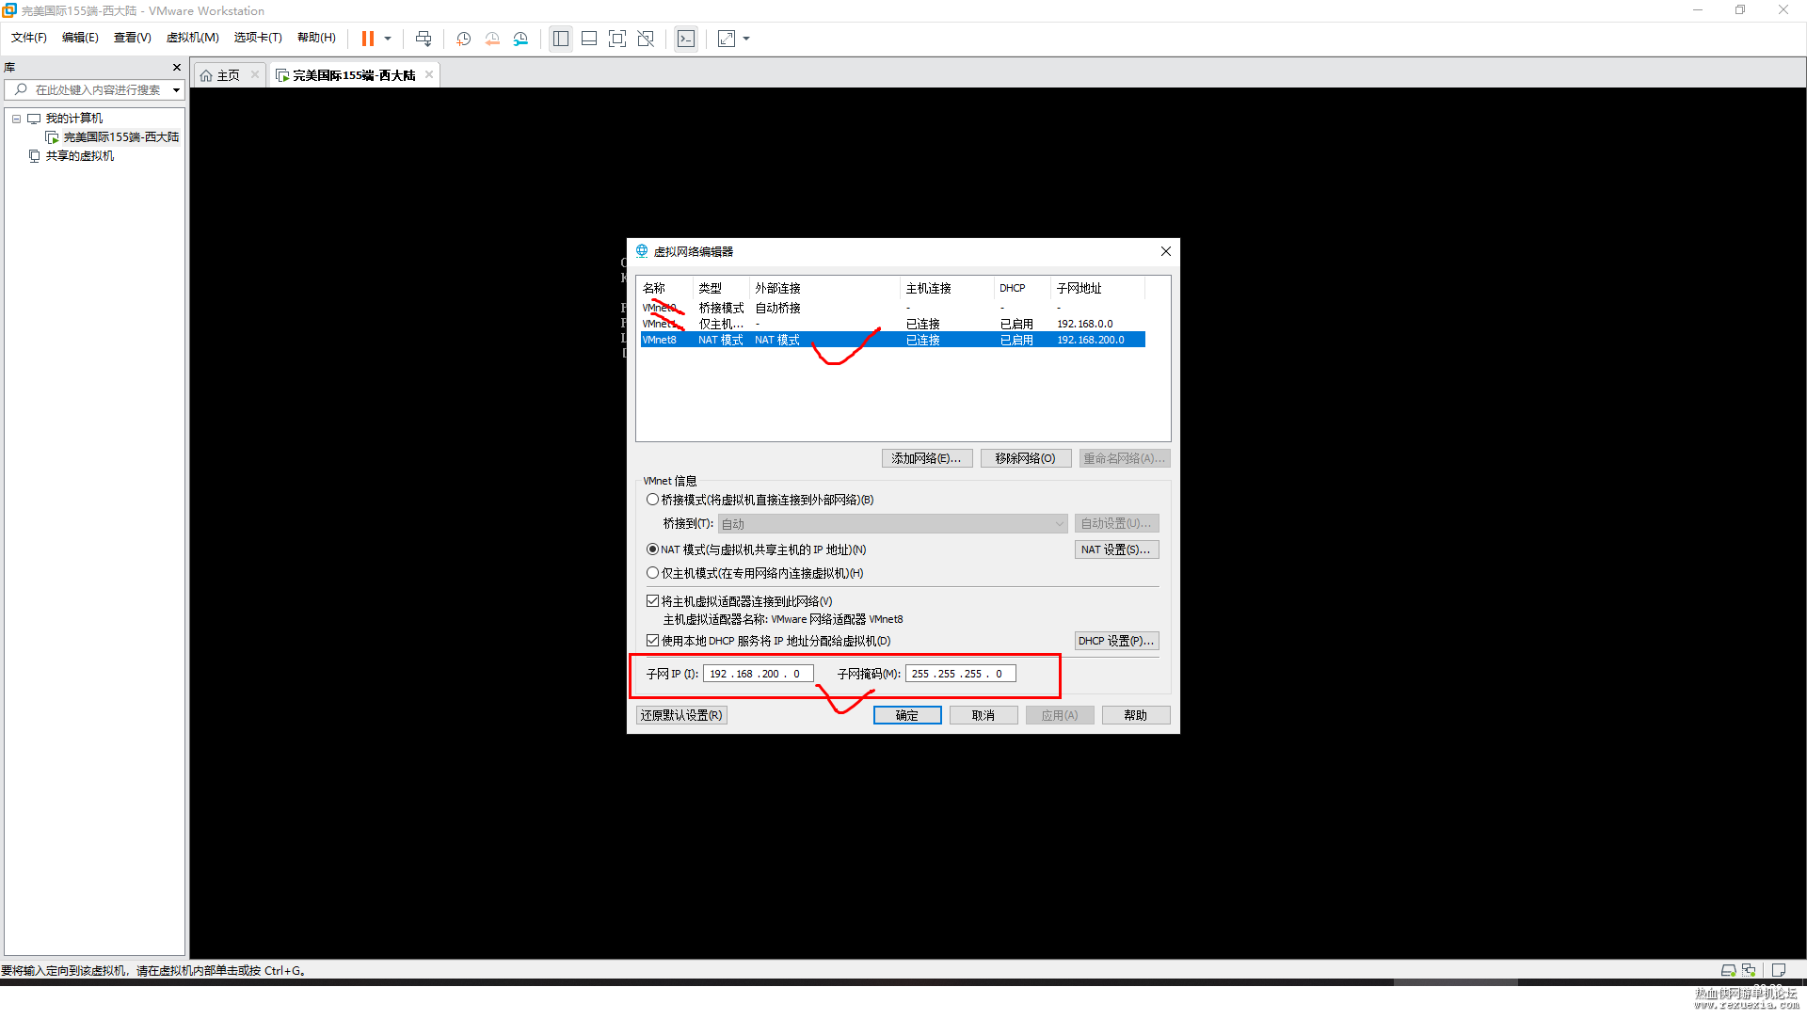
Task: Sort the network list by 子网地址 column
Action: [1098, 289]
